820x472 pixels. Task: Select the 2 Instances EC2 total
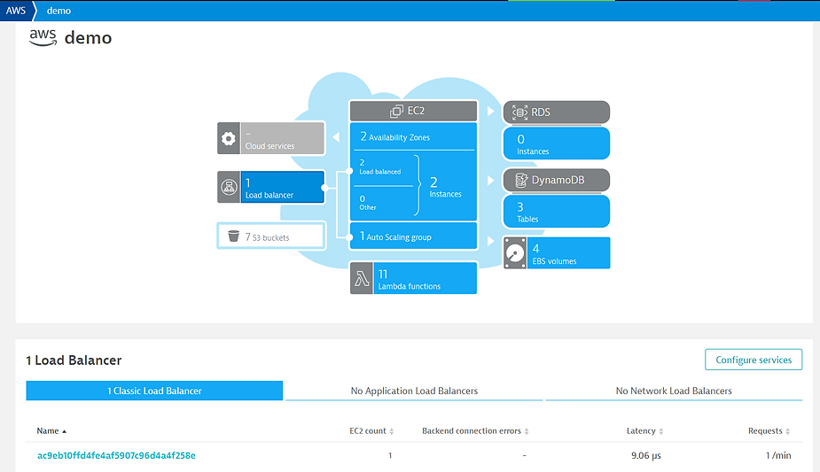pyautogui.click(x=446, y=187)
